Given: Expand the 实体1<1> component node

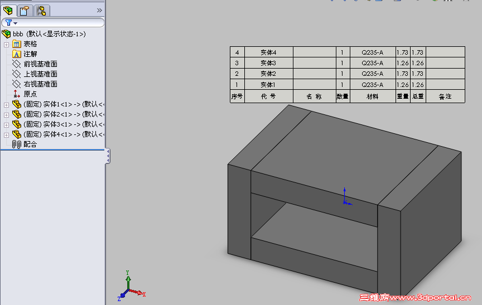Looking at the screenshot, I should (6, 105).
